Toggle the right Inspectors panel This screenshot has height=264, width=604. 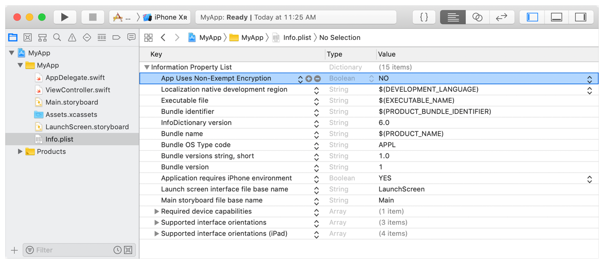coord(580,17)
